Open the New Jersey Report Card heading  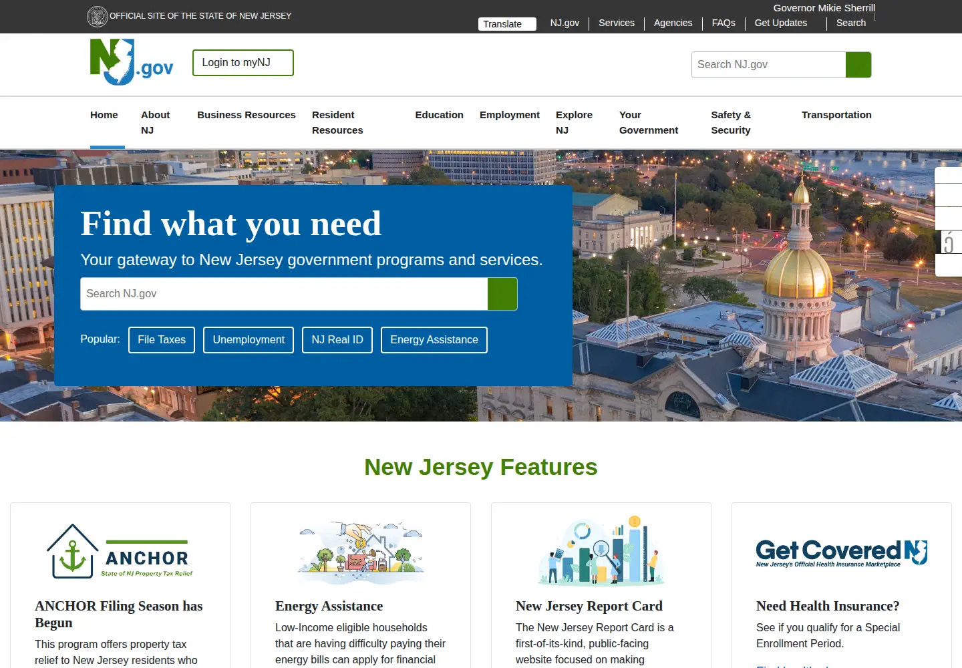[x=589, y=607]
